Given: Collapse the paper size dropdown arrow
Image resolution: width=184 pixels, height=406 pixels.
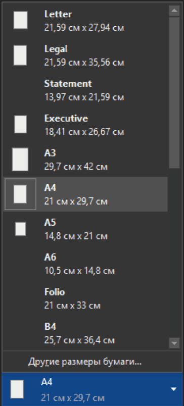Looking at the screenshot, I should click(174, 389).
